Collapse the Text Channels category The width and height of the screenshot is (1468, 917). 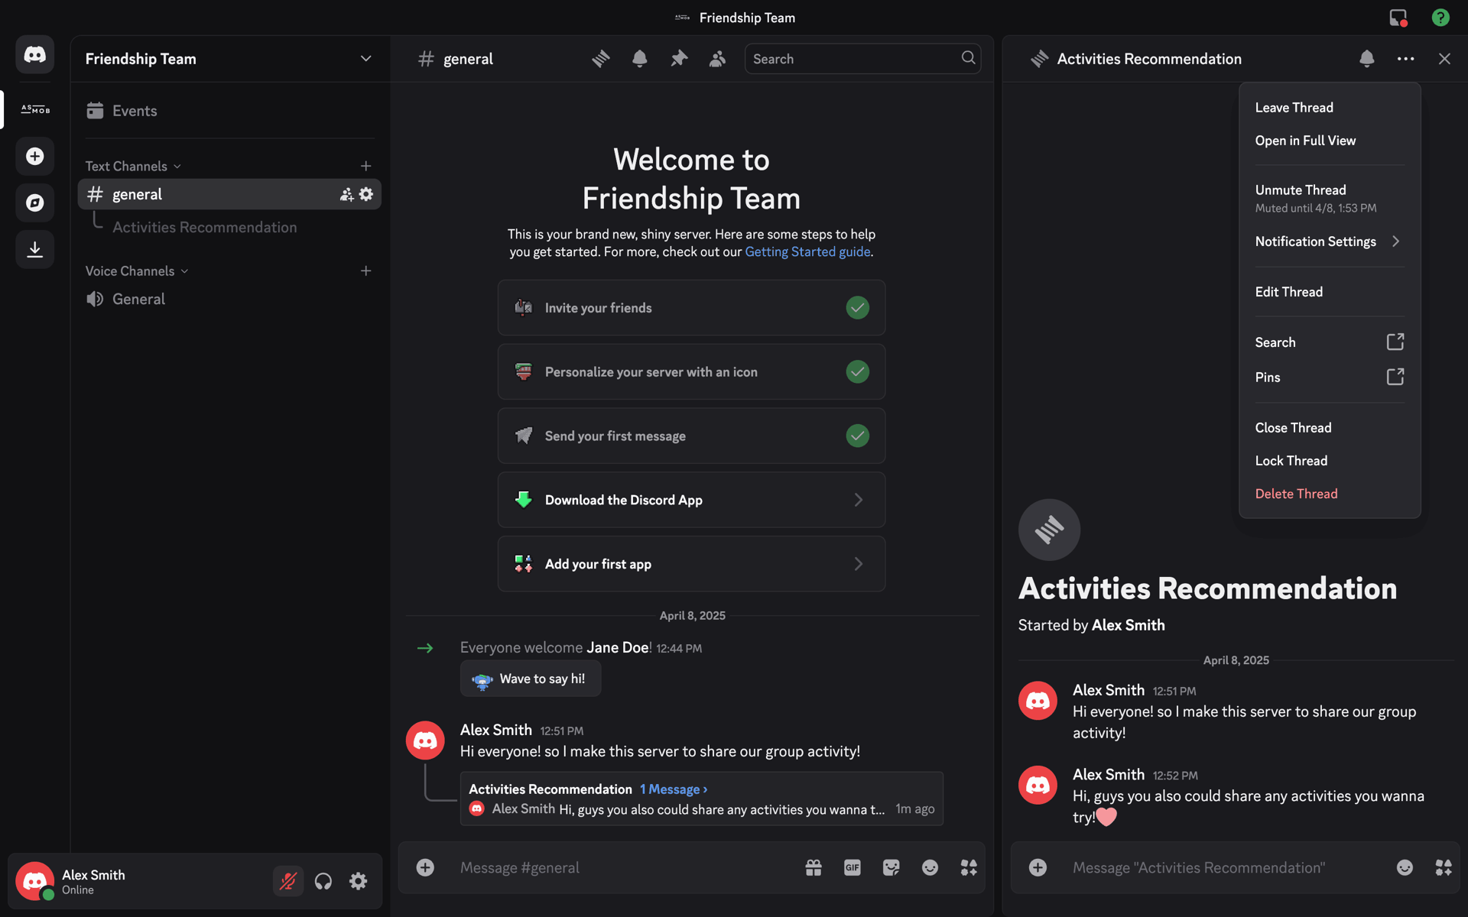[x=133, y=166]
